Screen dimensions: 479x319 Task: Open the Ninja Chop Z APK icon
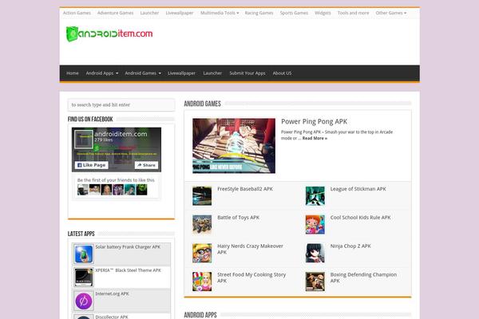pos(315,253)
